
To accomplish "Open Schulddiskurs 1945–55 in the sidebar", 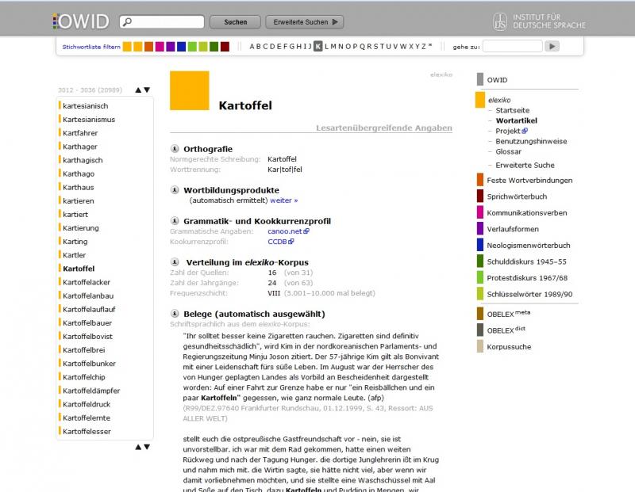I will coord(526,261).
